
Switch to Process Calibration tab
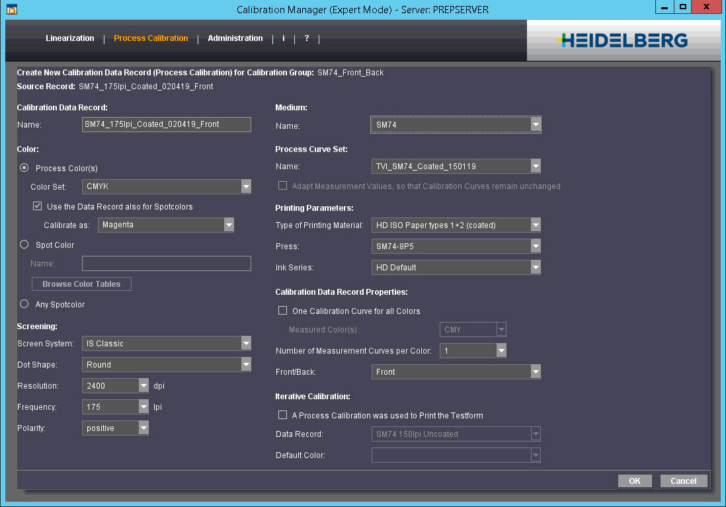(x=151, y=38)
